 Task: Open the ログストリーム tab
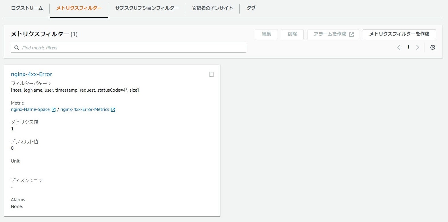coord(27,8)
